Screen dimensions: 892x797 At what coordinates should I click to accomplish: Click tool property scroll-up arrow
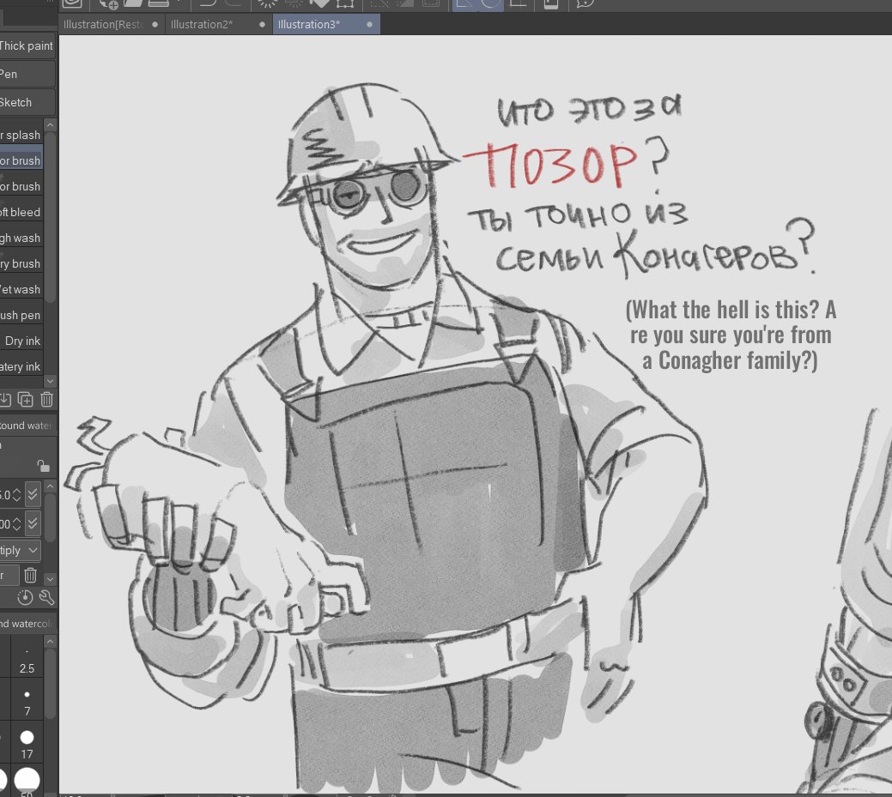point(50,486)
